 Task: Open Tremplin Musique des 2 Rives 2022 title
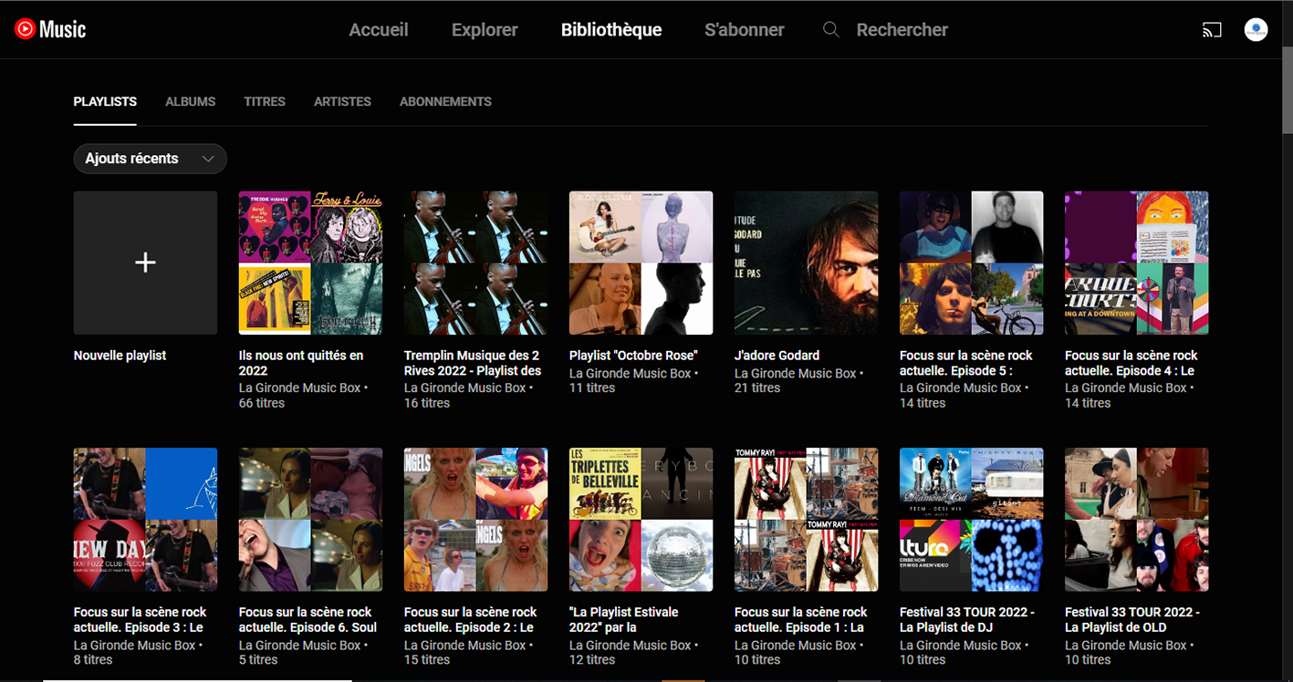tap(473, 363)
